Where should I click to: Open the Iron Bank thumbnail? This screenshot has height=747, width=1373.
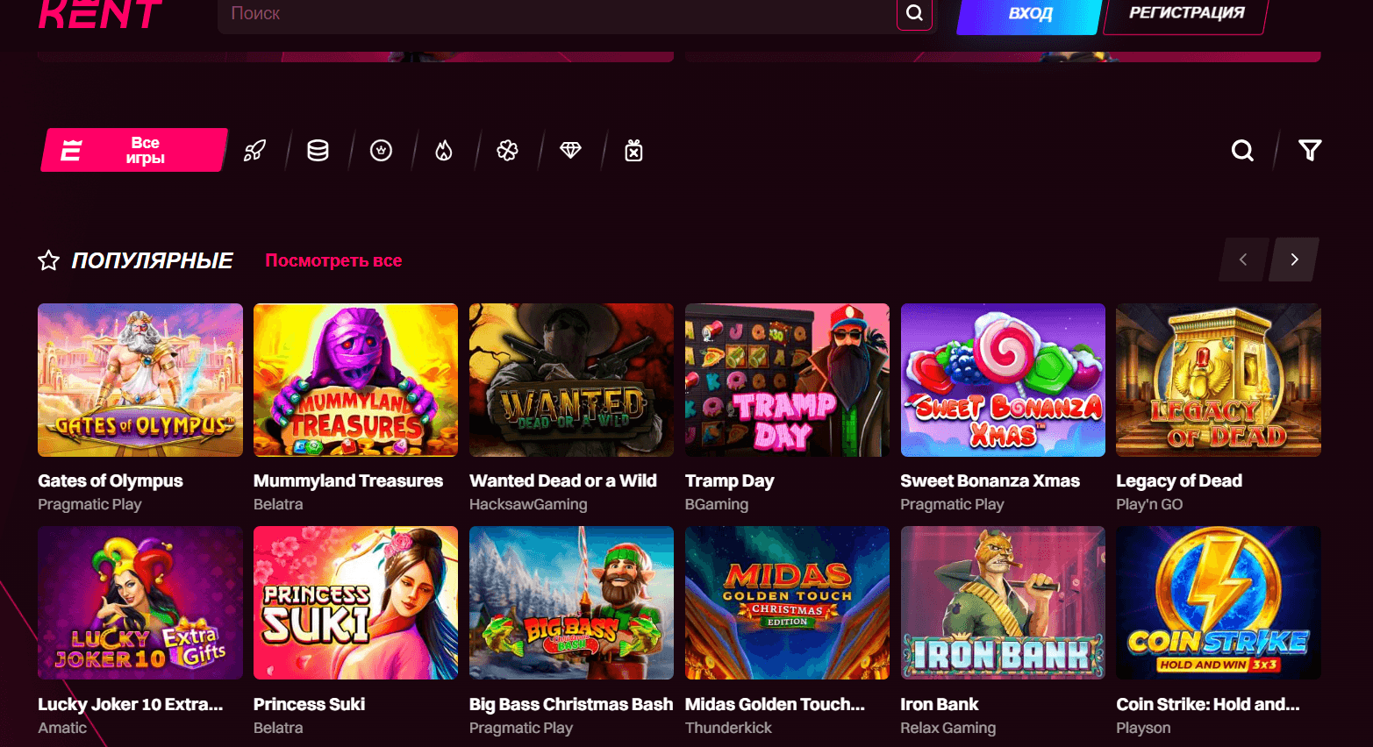(x=1003, y=603)
